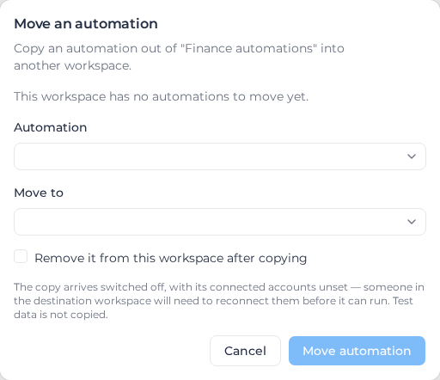Click the Automation field label
The image size is (440, 380).
51,127
